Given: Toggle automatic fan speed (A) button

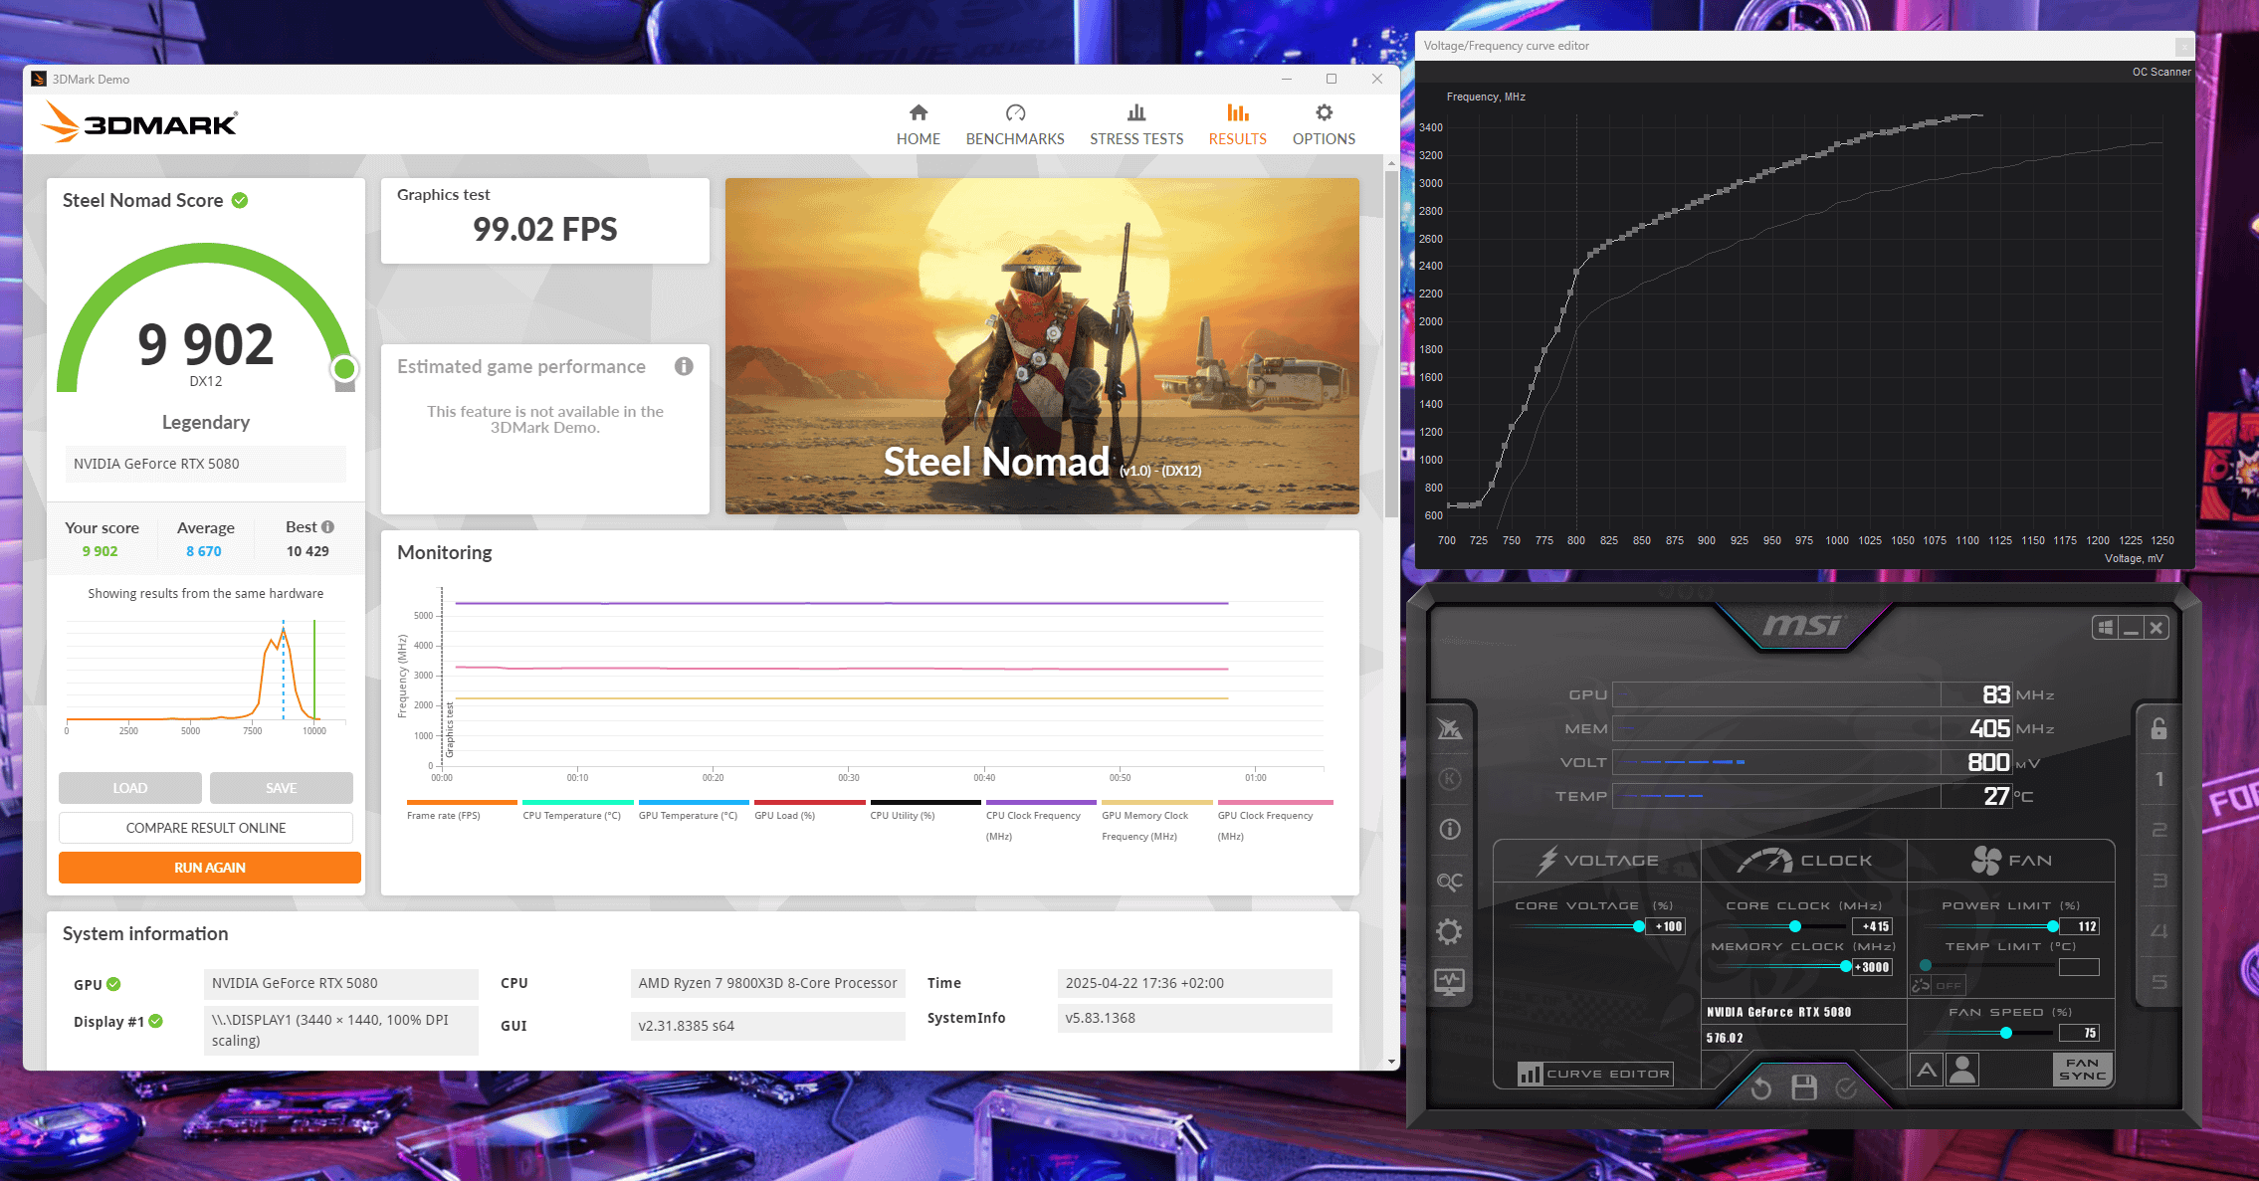Looking at the screenshot, I should (1927, 1070).
